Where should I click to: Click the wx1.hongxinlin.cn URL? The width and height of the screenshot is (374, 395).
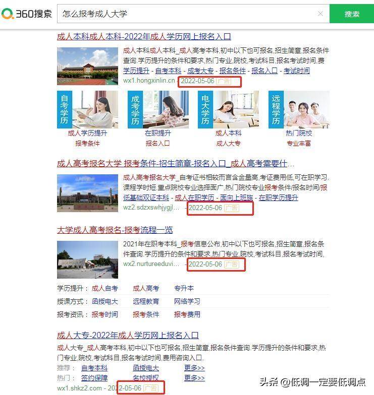pyautogui.click(x=149, y=81)
